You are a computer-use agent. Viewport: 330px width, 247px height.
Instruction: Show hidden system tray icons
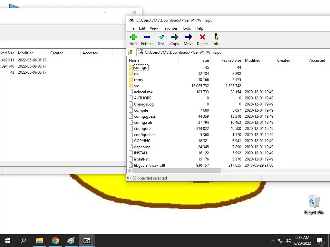pyautogui.click(x=273, y=241)
